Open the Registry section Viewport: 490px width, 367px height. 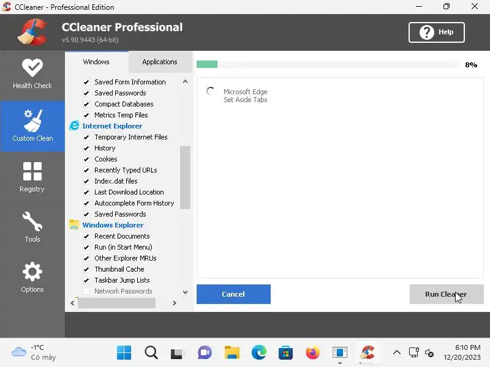click(x=32, y=177)
